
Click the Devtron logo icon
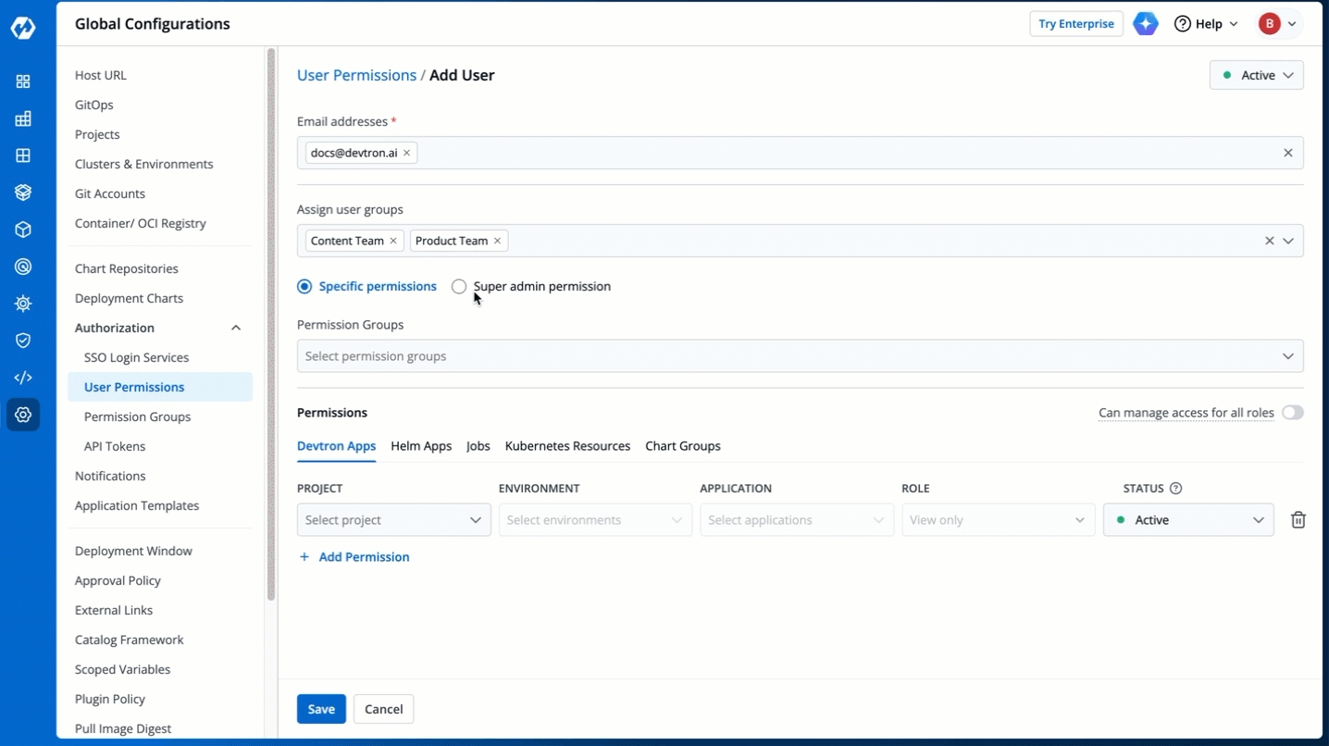(x=23, y=29)
